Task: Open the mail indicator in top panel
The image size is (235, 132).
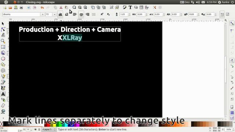Action: click(203, 2)
